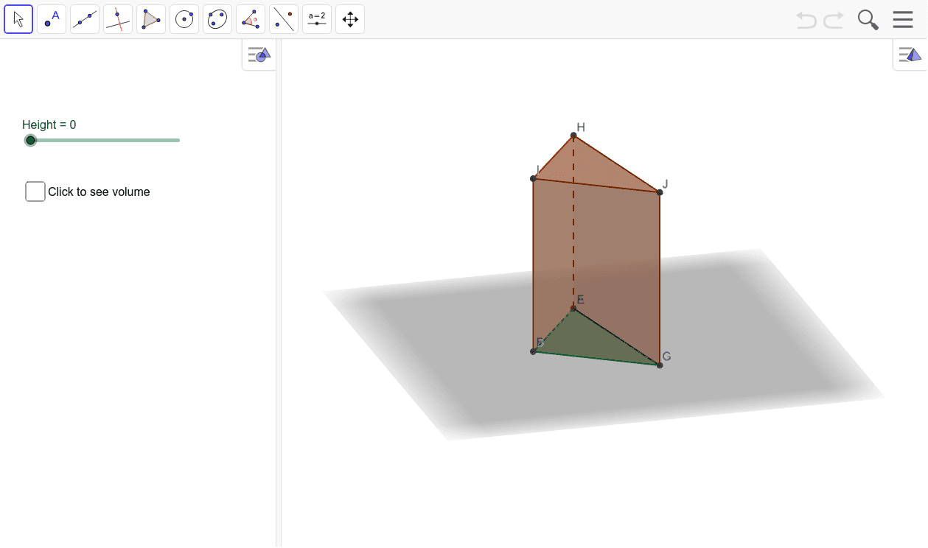Viewport: 928px width, 548px height.
Task: Select the Move arrow tool
Action: coord(18,18)
